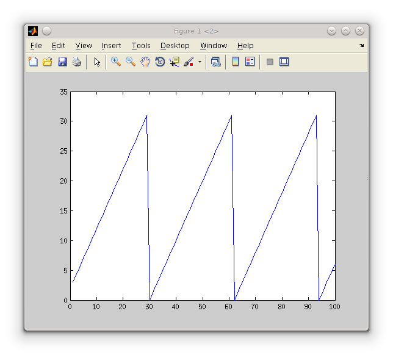Click the dock arrow at menu bar's right end
The width and height of the screenshot is (393, 355).
[361, 46]
